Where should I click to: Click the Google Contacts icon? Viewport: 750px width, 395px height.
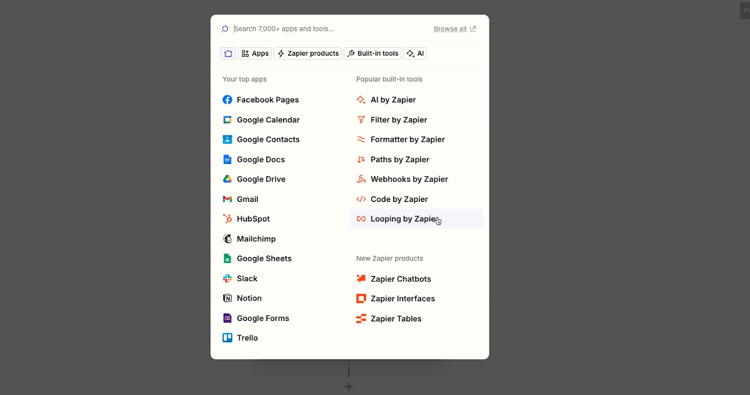[x=227, y=140]
